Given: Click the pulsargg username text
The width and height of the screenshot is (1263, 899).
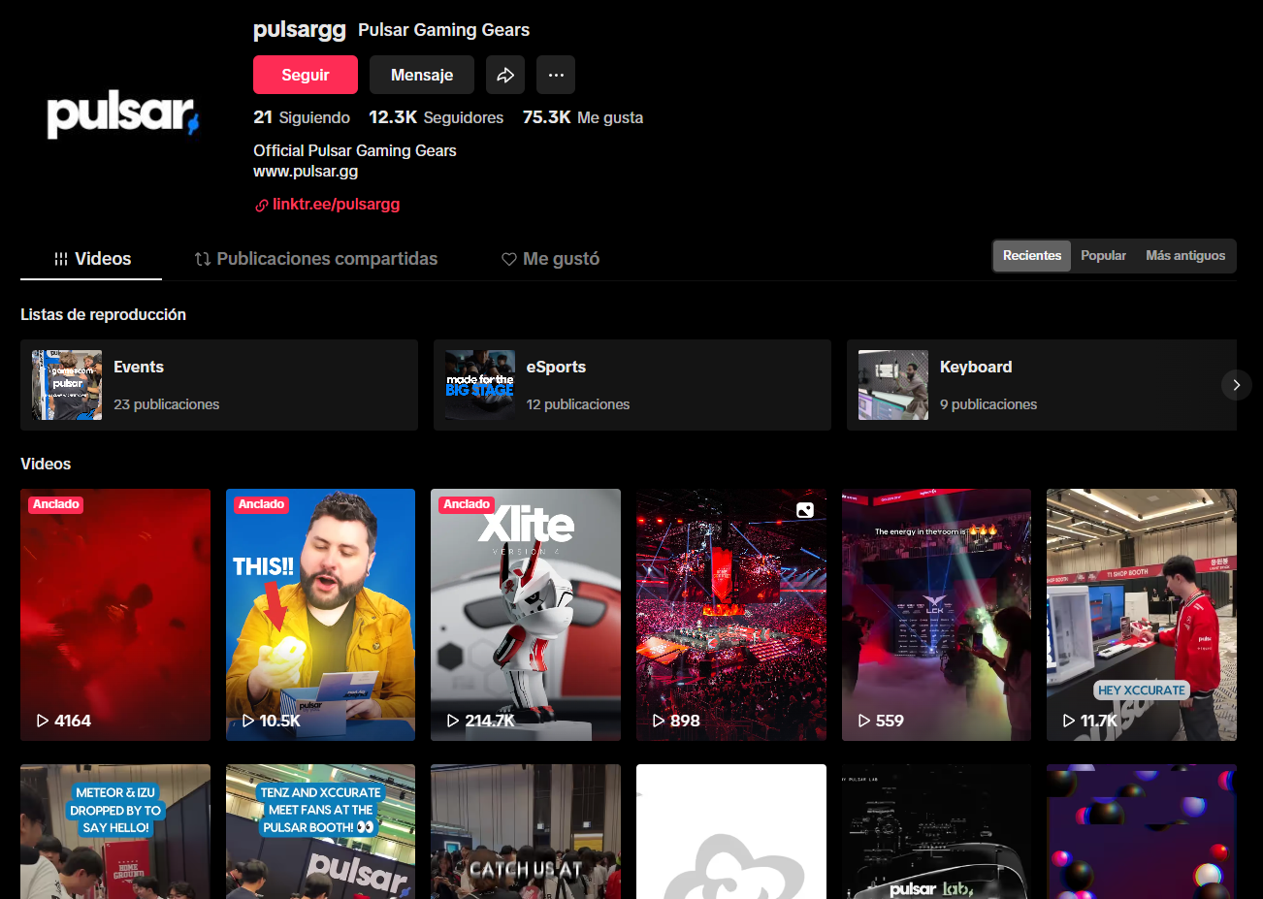Looking at the screenshot, I should coord(300,29).
